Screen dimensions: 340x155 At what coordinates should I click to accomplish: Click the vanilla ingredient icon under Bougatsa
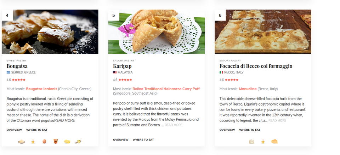click(x=79, y=142)
